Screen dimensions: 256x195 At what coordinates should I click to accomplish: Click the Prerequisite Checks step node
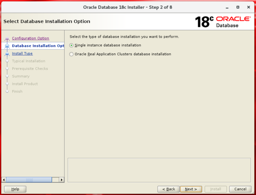7,69
